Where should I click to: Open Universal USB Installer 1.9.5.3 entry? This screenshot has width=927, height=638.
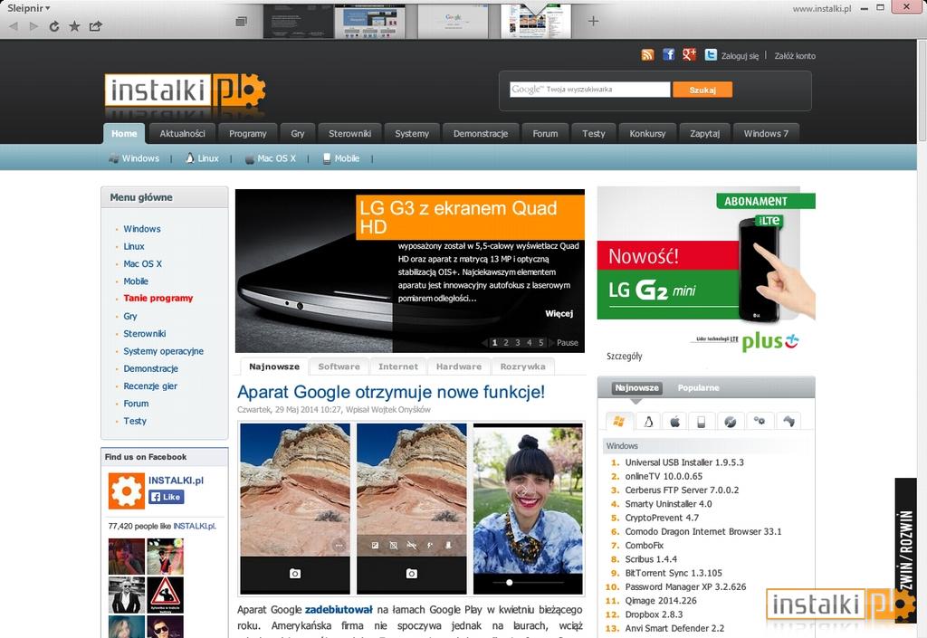(684, 462)
